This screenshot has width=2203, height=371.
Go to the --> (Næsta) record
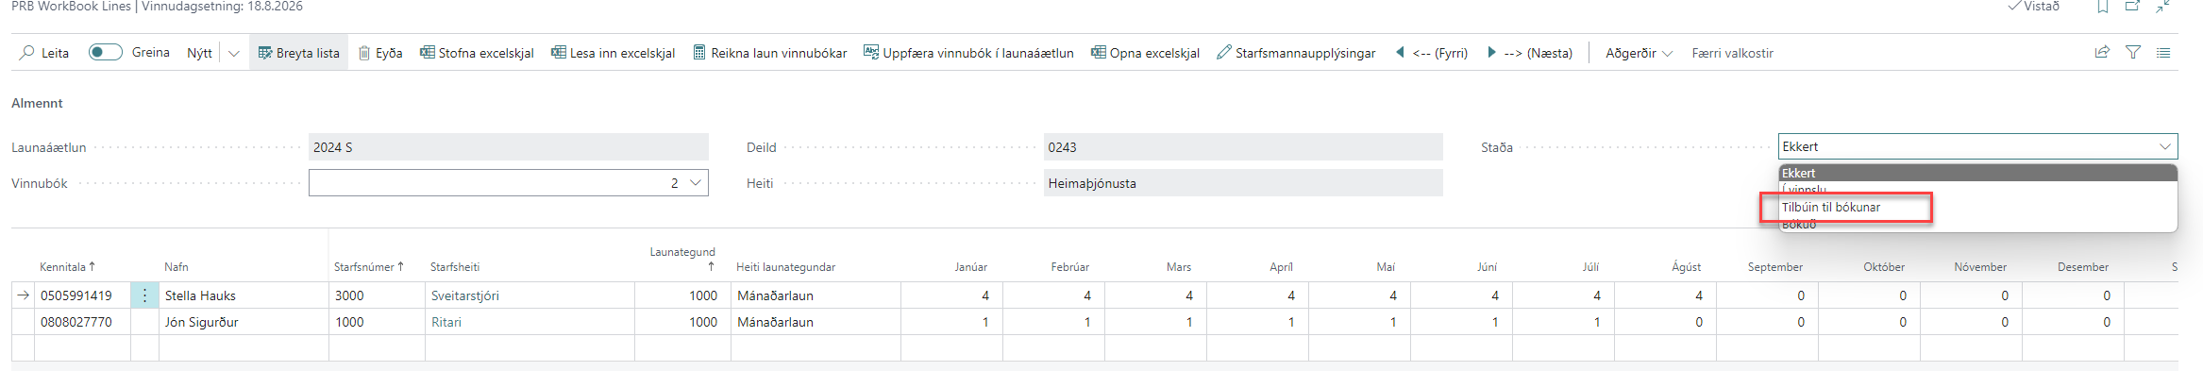click(x=1529, y=53)
